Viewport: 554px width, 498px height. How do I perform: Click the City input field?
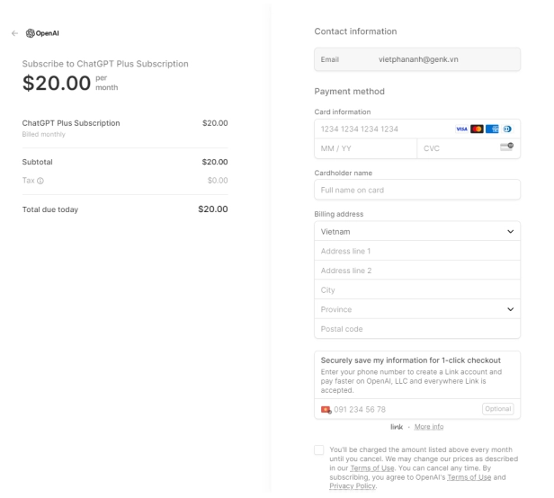point(417,290)
